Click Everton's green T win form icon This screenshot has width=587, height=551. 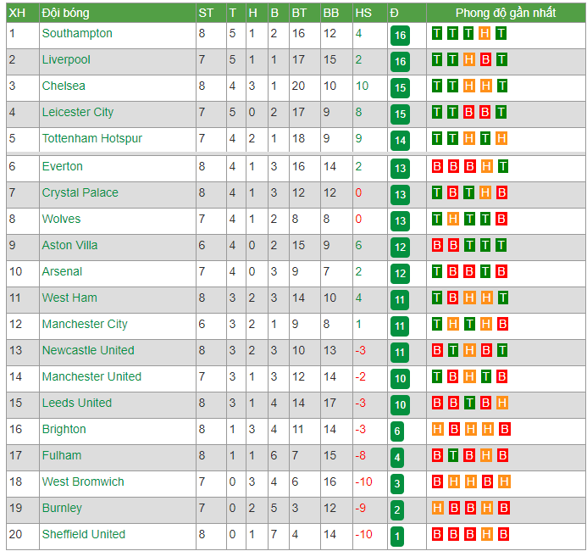[503, 166]
